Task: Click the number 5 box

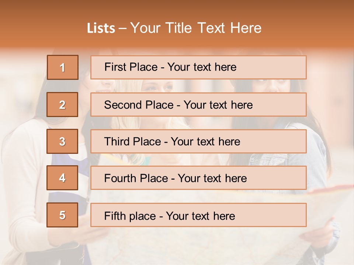Action: click(x=62, y=215)
